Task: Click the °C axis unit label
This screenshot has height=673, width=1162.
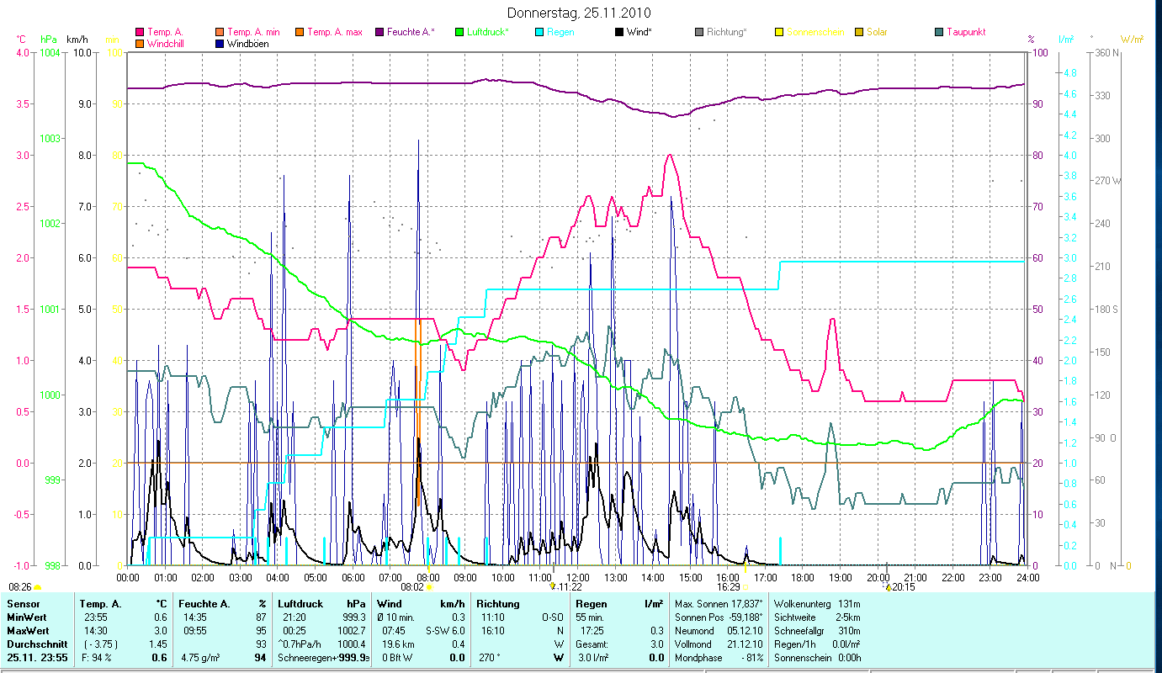Action: (22, 40)
